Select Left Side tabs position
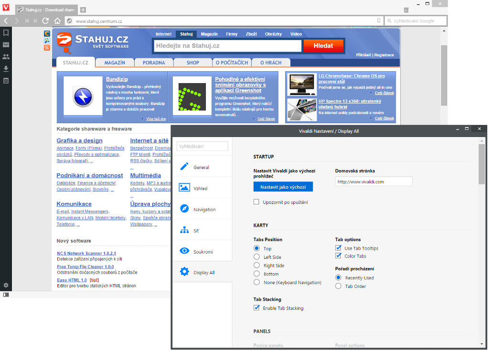Screen dimensions: 489x351 pyautogui.click(x=256, y=257)
